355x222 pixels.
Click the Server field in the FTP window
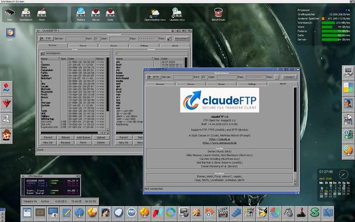point(75,39)
